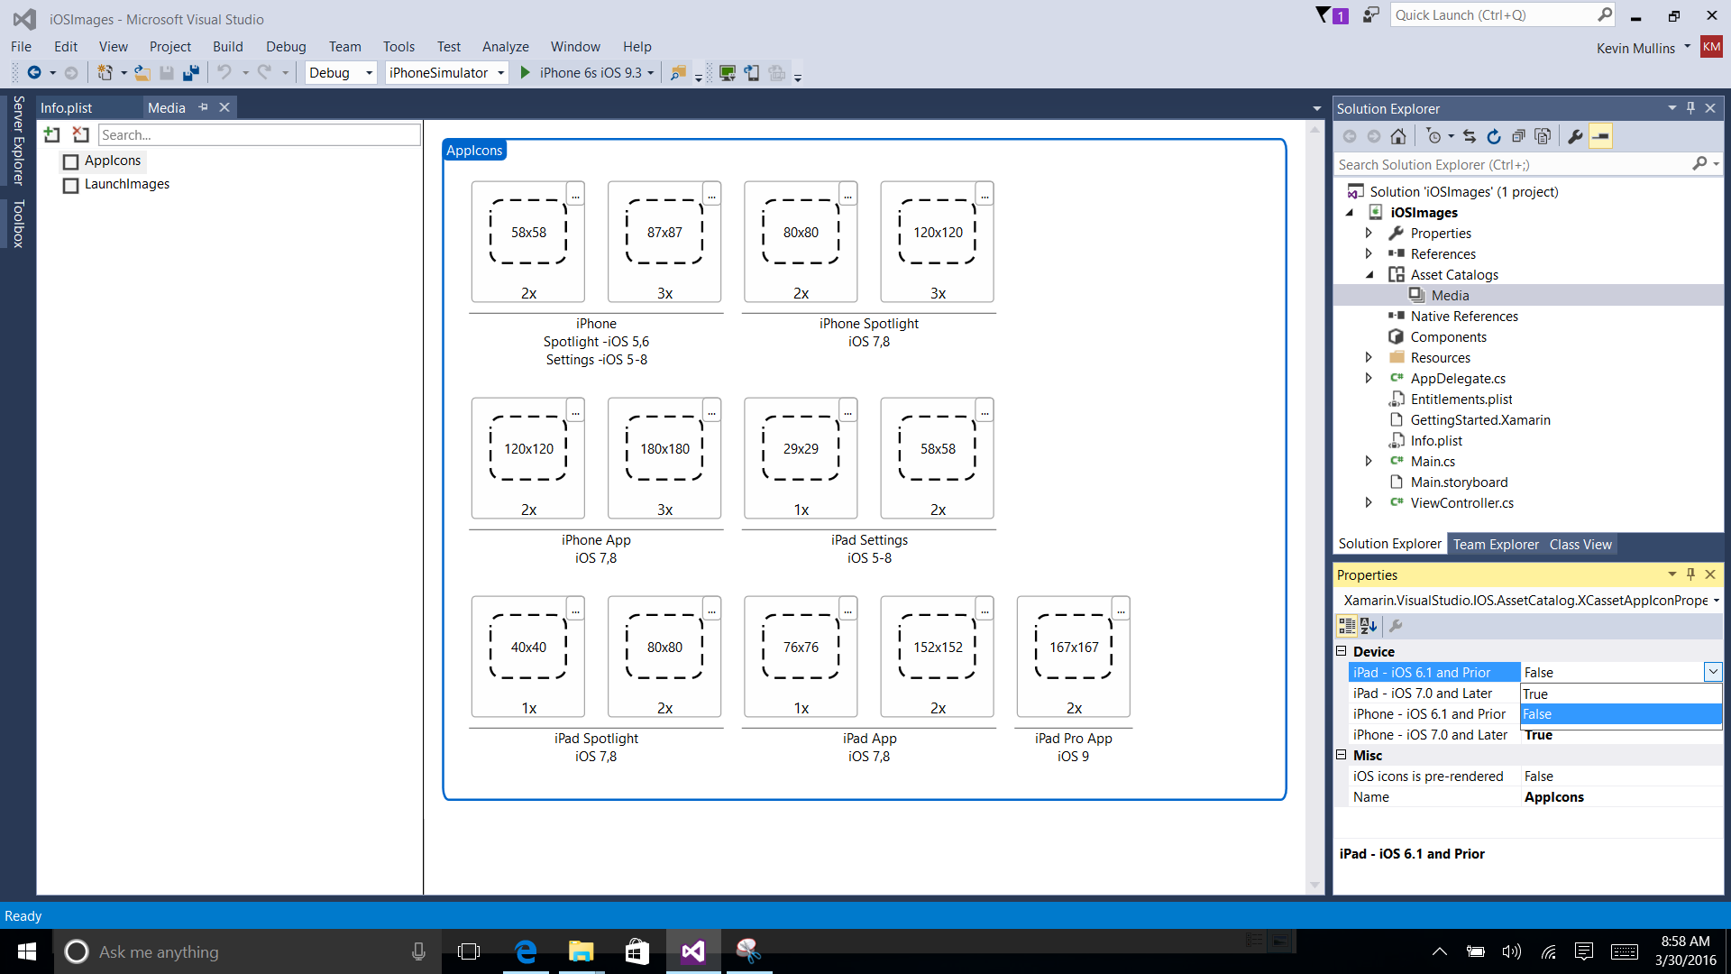Click the Start debugging play button
Screen dimensions: 1731x974
pyautogui.click(x=527, y=71)
